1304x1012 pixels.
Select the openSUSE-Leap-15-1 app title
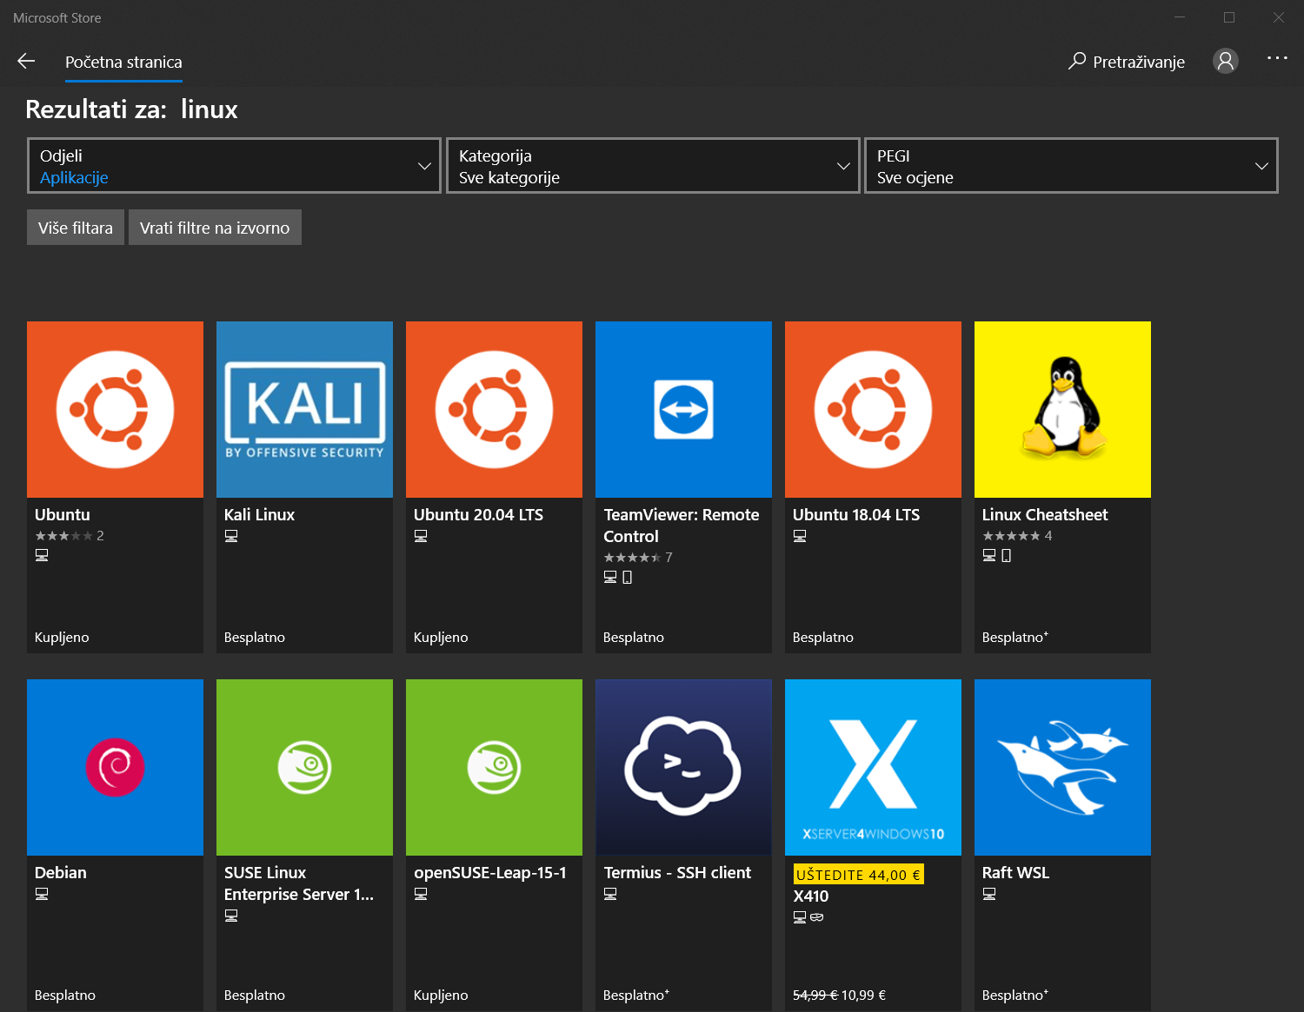click(x=489, y=873)
